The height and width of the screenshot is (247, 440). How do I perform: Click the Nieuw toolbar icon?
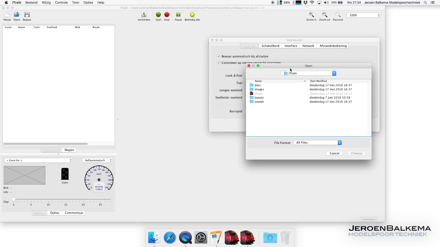7,14
